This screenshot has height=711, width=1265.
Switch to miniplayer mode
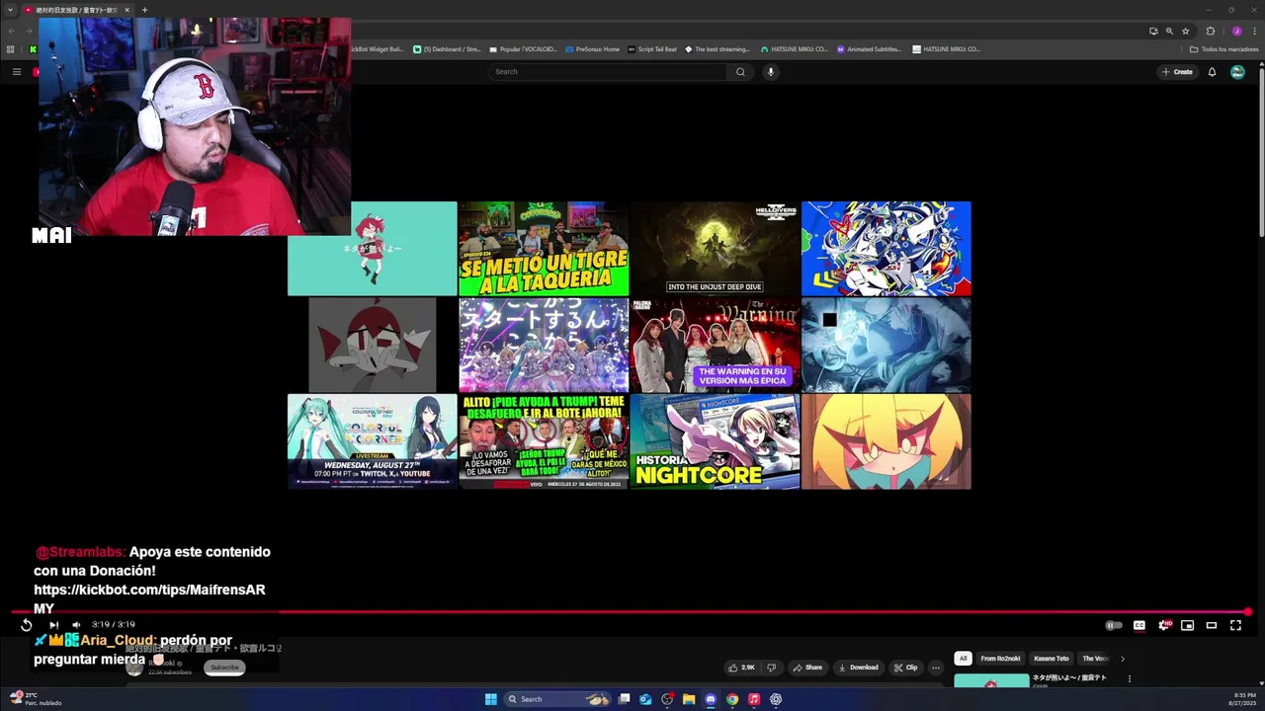coord(1187,625)
